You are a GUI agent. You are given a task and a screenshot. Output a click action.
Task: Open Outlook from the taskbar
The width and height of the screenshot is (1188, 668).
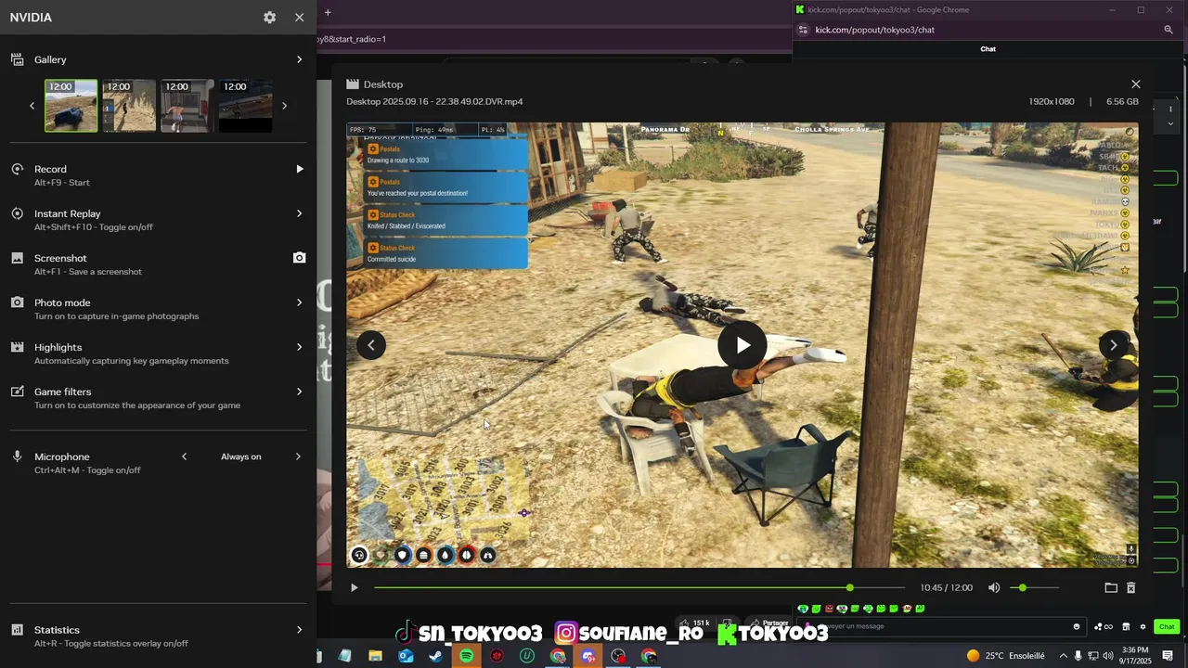(406, 656)
